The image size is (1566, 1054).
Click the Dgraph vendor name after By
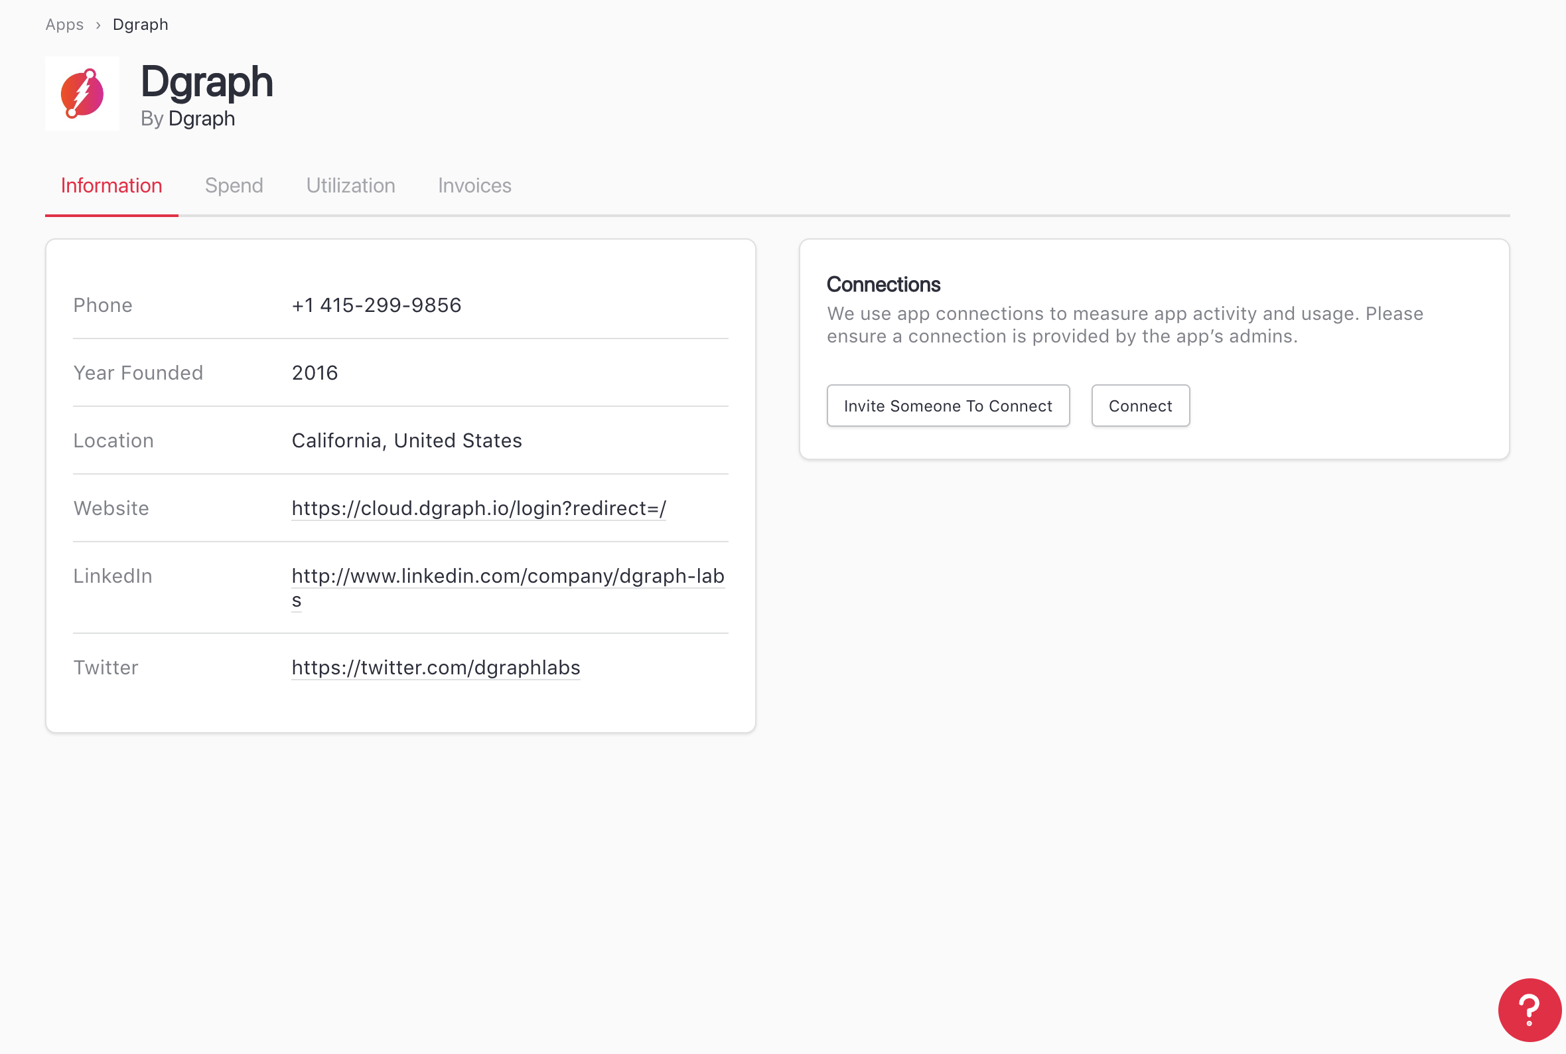click(202, 118)
